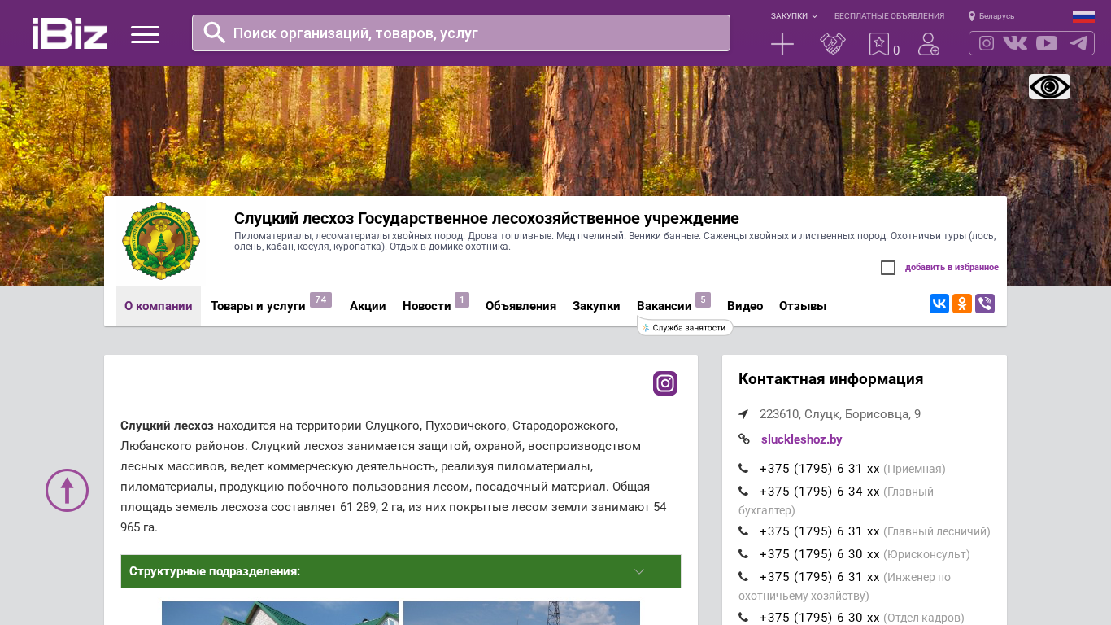The image size is (1111, 625).
Task: Switch language using the Russian flag
Action: (1083, 16)
